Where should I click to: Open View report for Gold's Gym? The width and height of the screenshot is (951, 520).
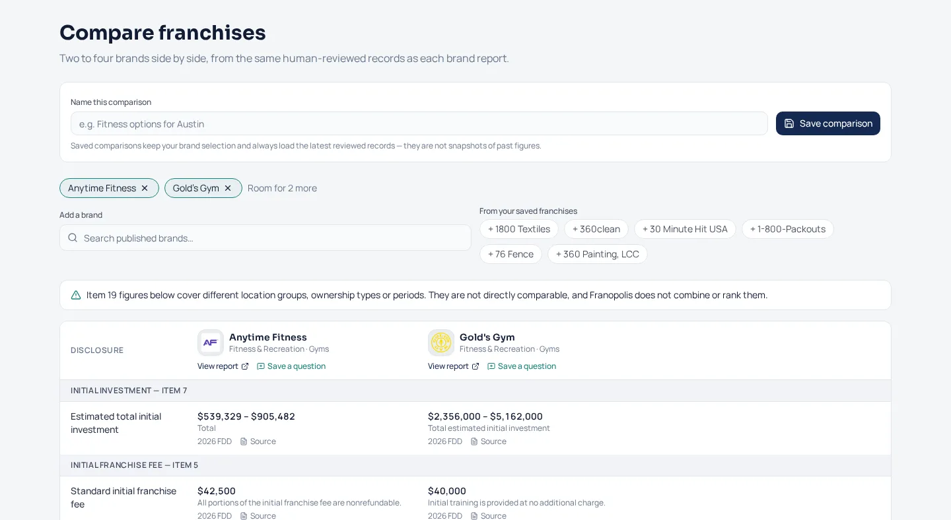pyautogui.click(x=454, y=366)
